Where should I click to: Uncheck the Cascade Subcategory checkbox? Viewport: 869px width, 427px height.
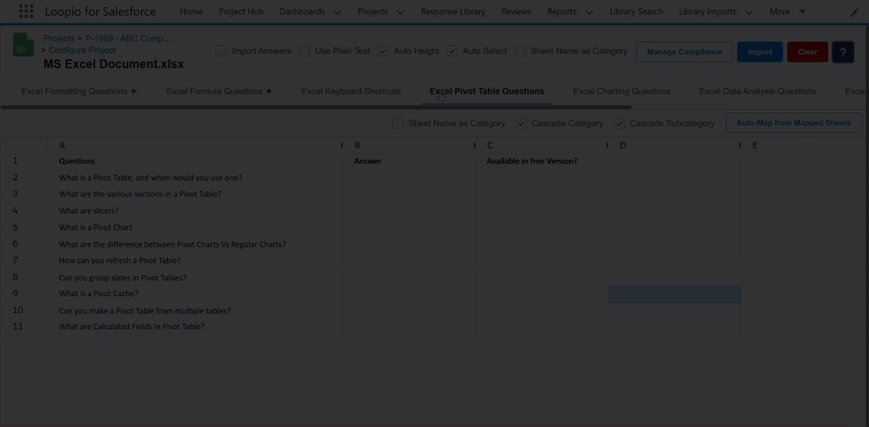(619, 123)
